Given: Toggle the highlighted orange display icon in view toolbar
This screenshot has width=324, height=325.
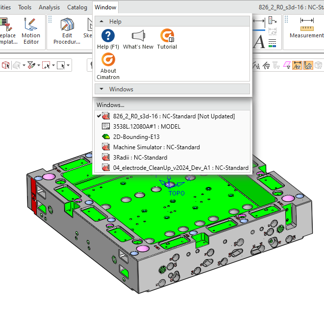Looking at the screenshot, I should [x=297, y=65].
